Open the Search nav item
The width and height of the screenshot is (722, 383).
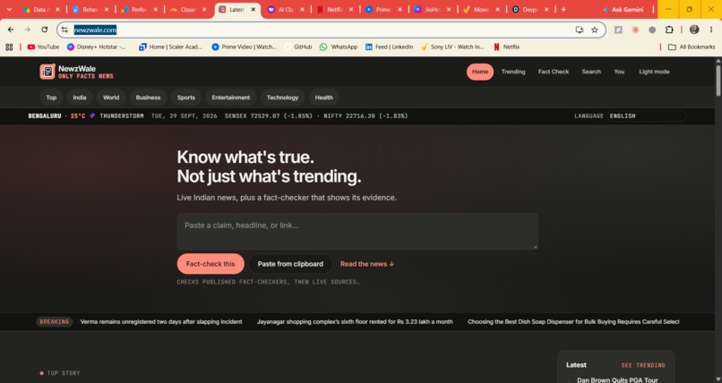click(x=591, y=72)
